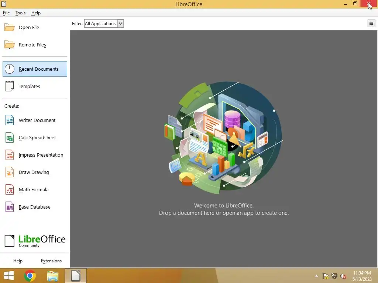Screen dimensions: 378x283
Task: Create a new Base Database
Action: click(x=34, y=207)
